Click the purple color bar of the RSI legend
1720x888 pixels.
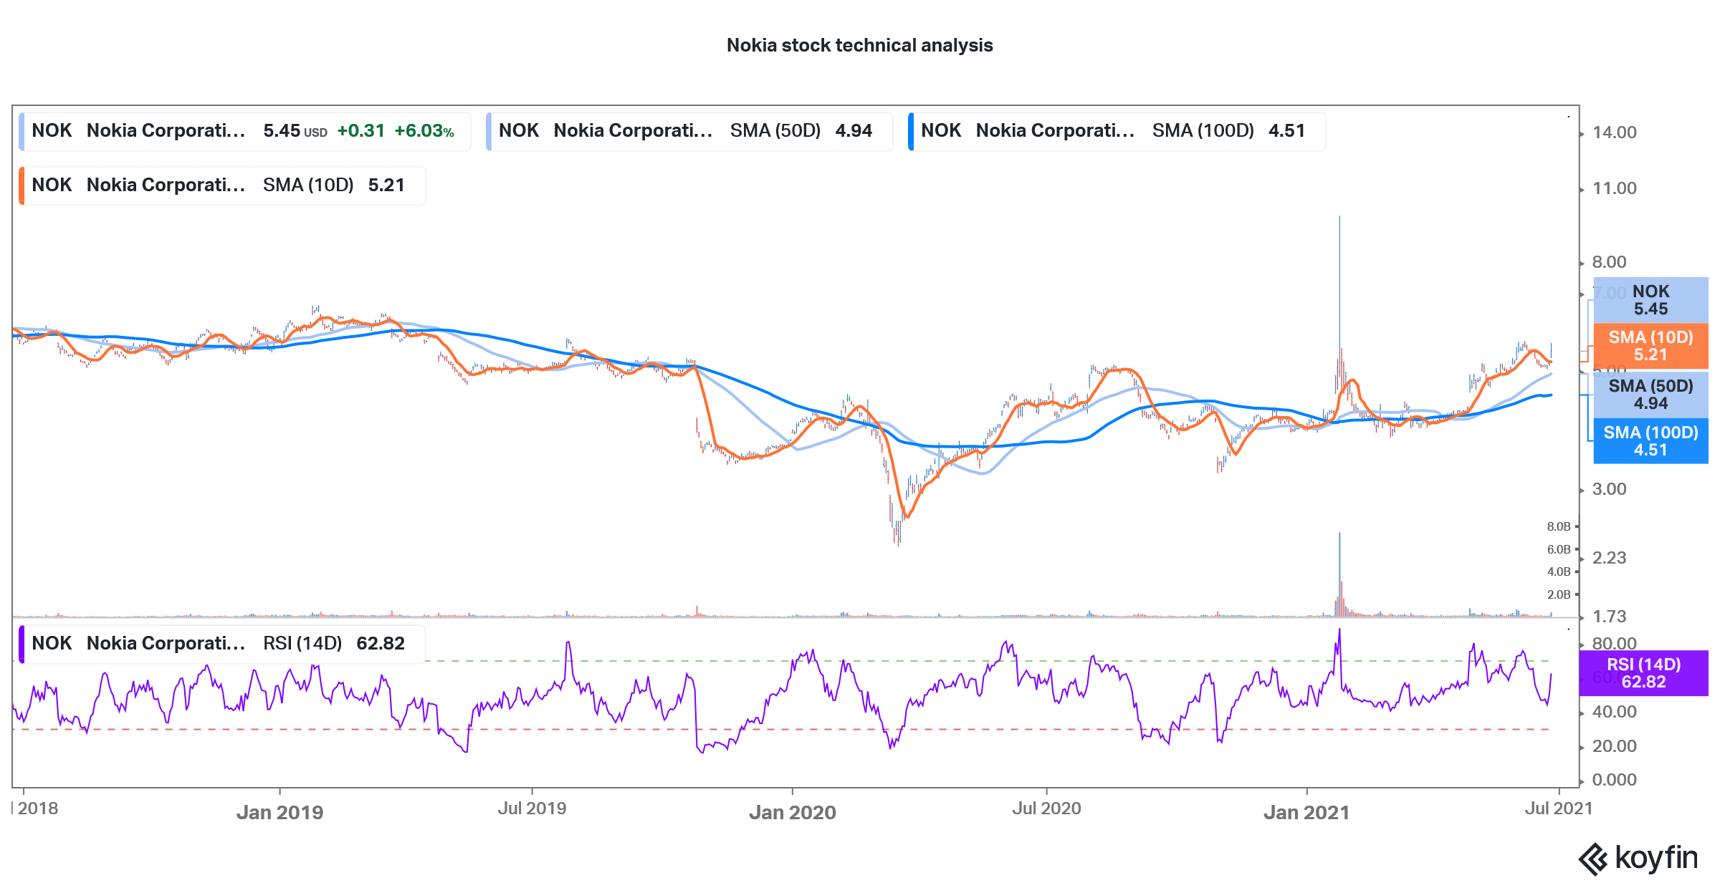[x=21, y=644]
